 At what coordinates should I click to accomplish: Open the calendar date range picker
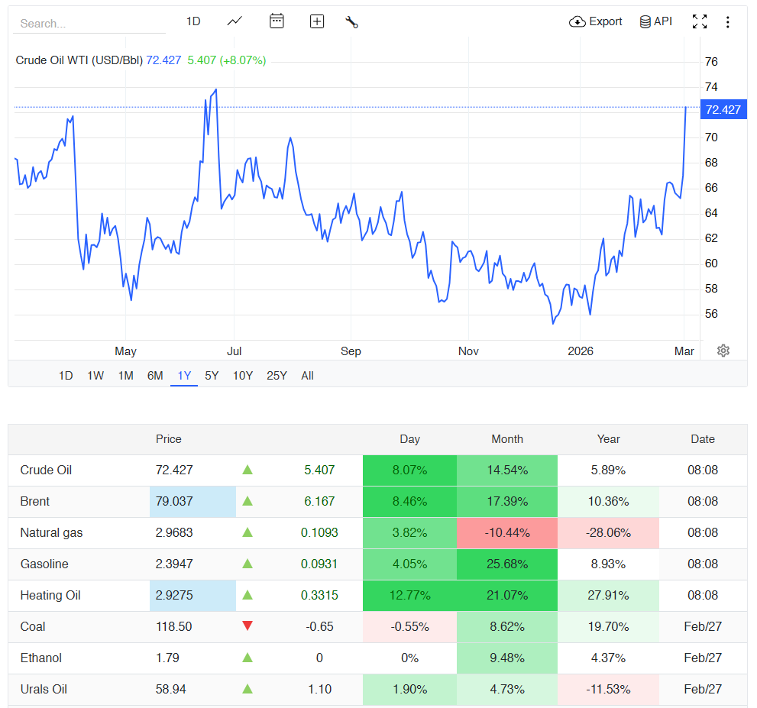(x=277, y=21)
